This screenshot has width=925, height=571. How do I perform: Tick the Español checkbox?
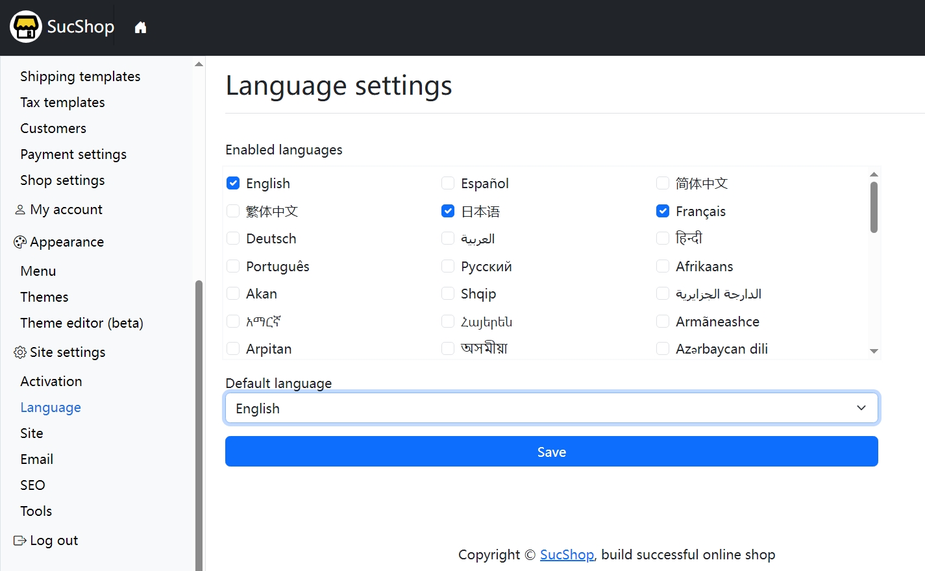click(448, 184)
